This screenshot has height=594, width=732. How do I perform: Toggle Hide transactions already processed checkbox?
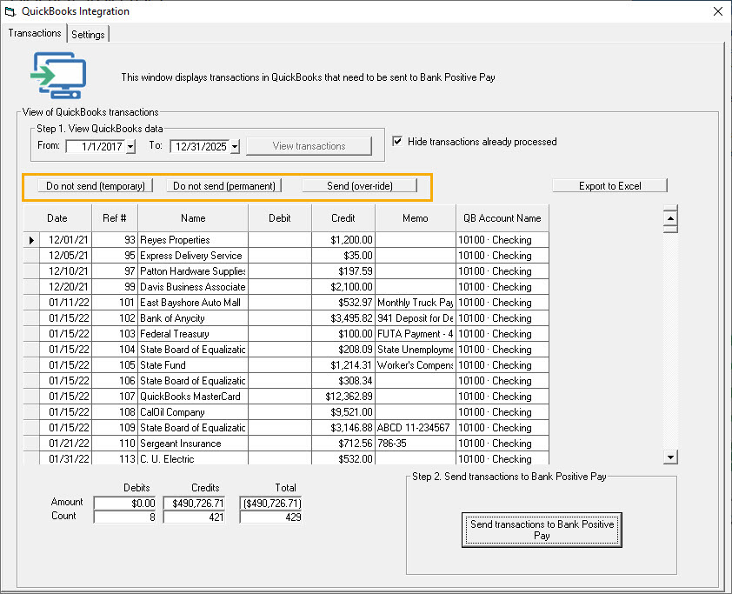[397, 141]
